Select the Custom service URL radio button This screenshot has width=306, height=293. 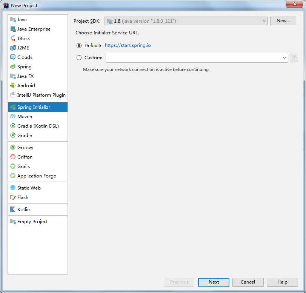(x=79, y=58)
